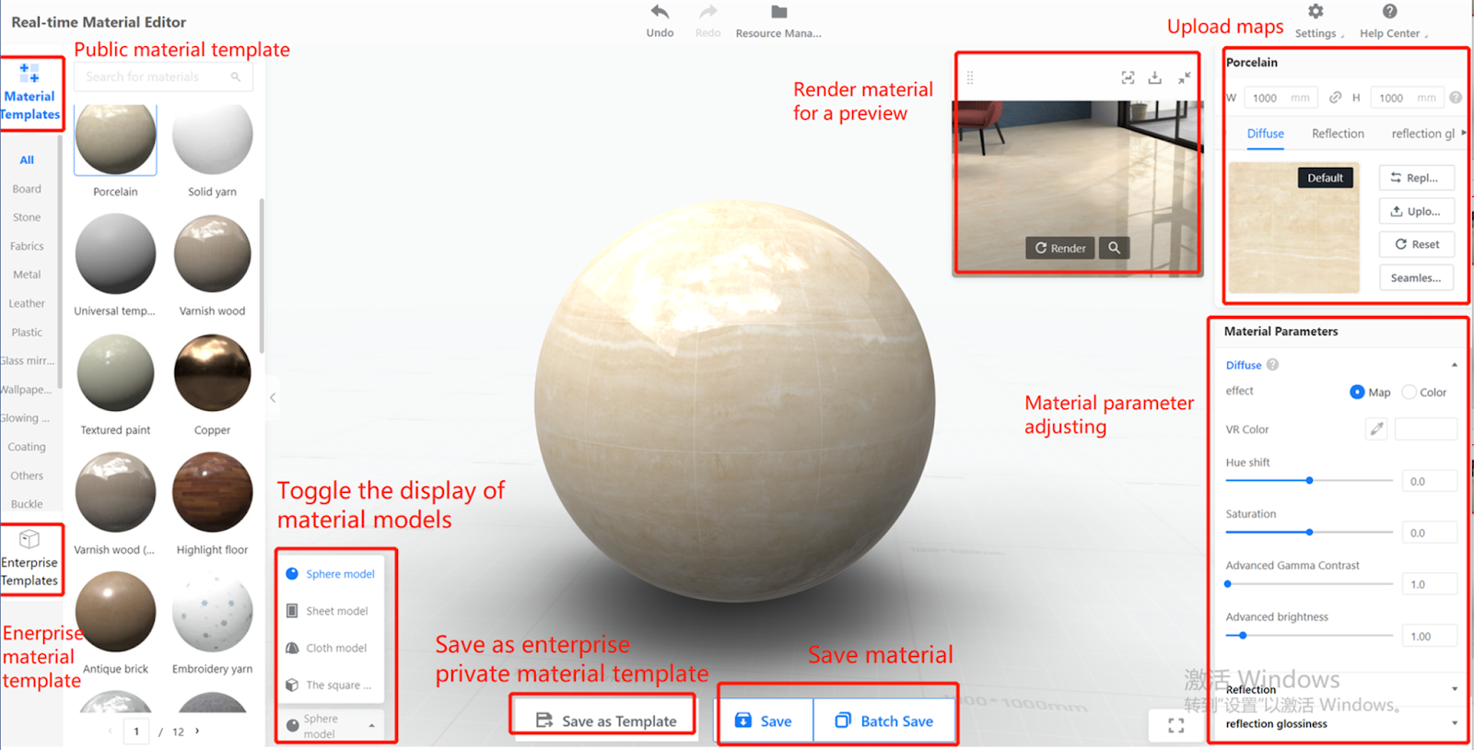Toggle fullscreen view of the viewport
The height and width of the screenshot is (750, 1474).
[1176, 725]
